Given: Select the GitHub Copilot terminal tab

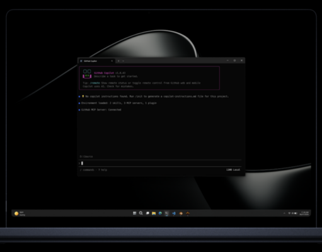Looking at the screenshot, I should pos(96,61).
